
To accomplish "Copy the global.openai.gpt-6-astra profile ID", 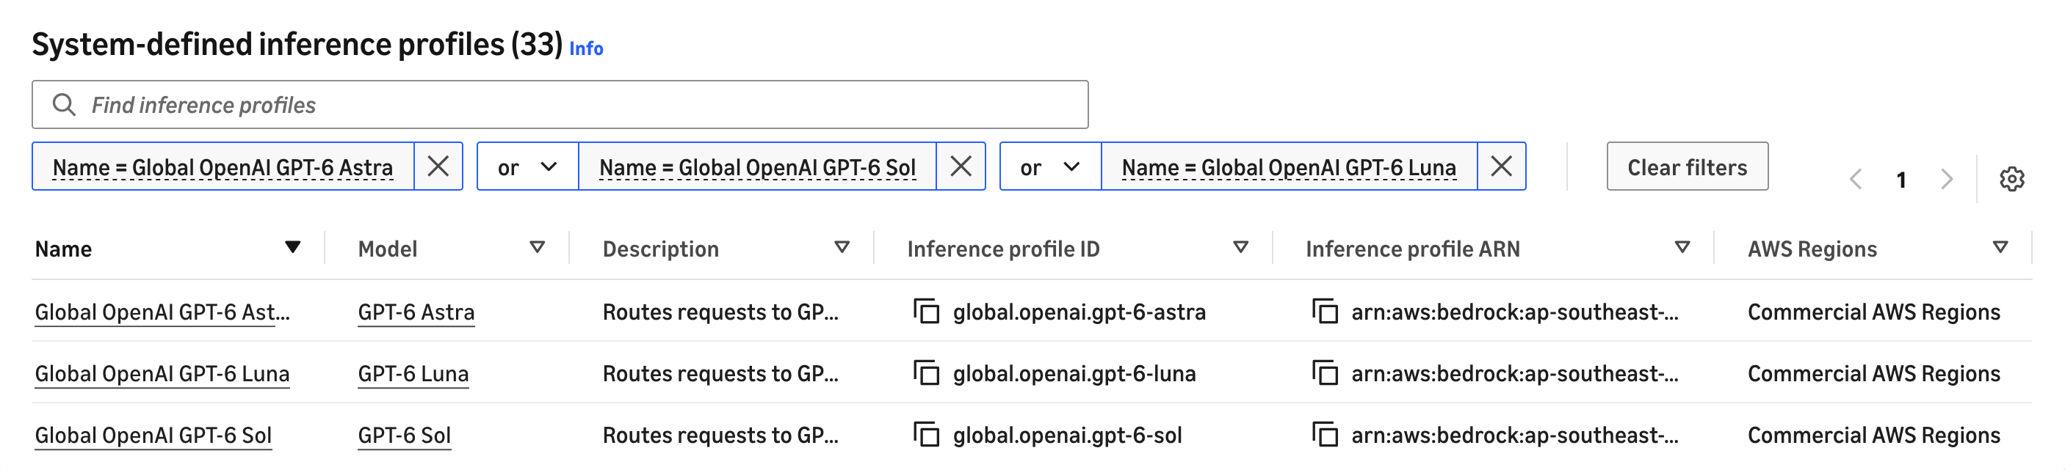I will pyautogui.click(x=926, y=311).
